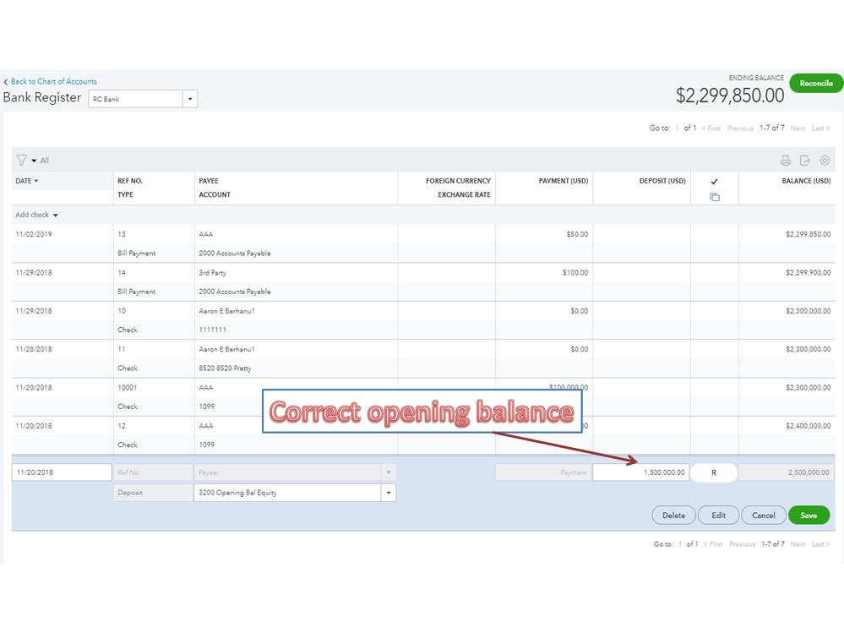The image size is (844, 633).
Task: Open the Add check dropdown
Action: click(x=56, y=216)
